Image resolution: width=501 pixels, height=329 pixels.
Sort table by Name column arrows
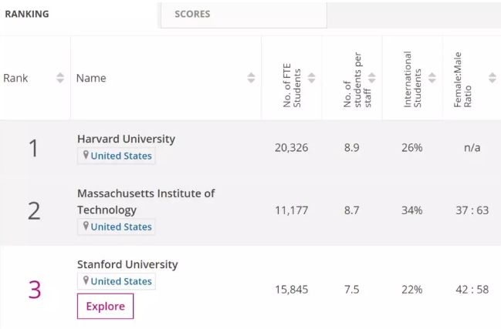(x=251, y=78)
